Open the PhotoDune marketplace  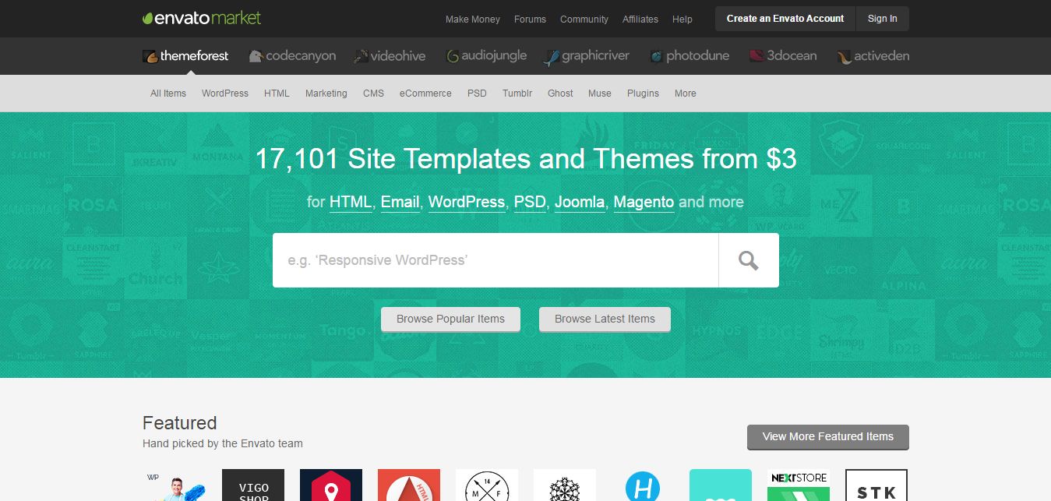(689, 56)
